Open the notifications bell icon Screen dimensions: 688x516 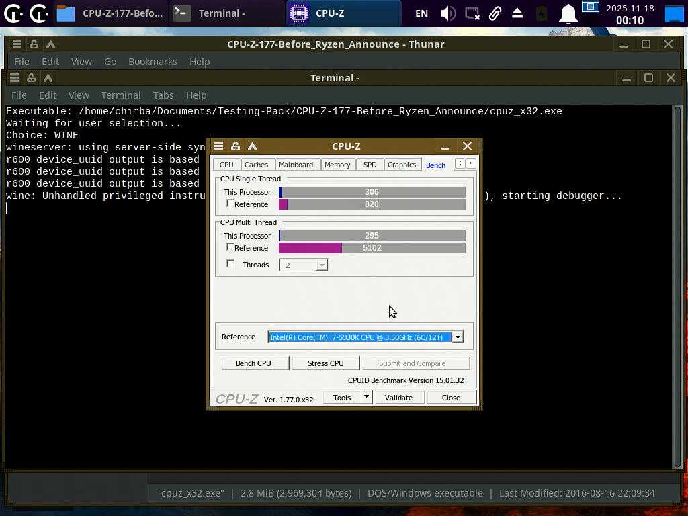coord(568,13)
